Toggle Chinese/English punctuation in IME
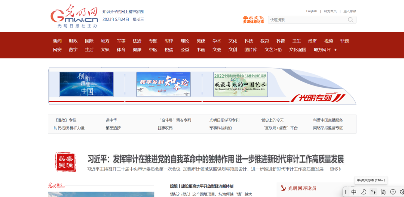Screen dimensions: 404x197 coord(373,192)
